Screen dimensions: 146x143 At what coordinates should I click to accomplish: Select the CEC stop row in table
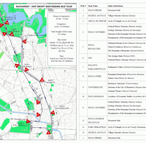(x=112, y=58)
